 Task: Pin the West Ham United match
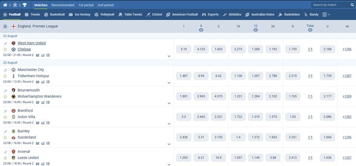pyautogui.click(x=5, y=44)
